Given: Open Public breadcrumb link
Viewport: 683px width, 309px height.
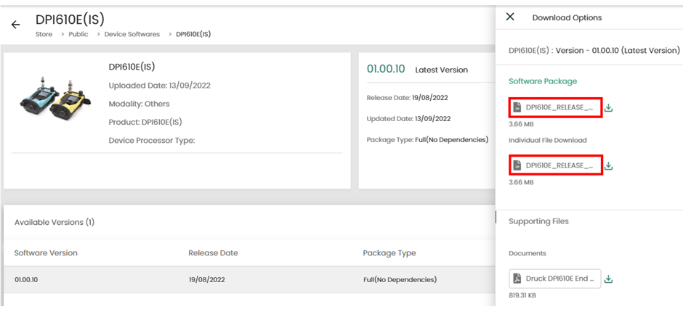Looking at the screenshot, I should (78, 34).
